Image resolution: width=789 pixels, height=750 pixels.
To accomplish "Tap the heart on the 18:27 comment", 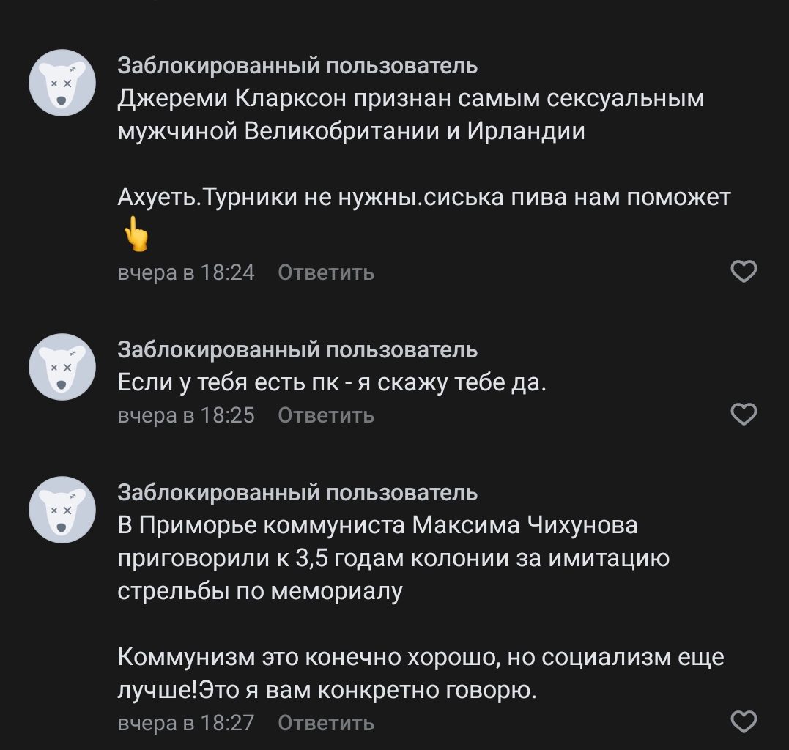I will [744, 722].
